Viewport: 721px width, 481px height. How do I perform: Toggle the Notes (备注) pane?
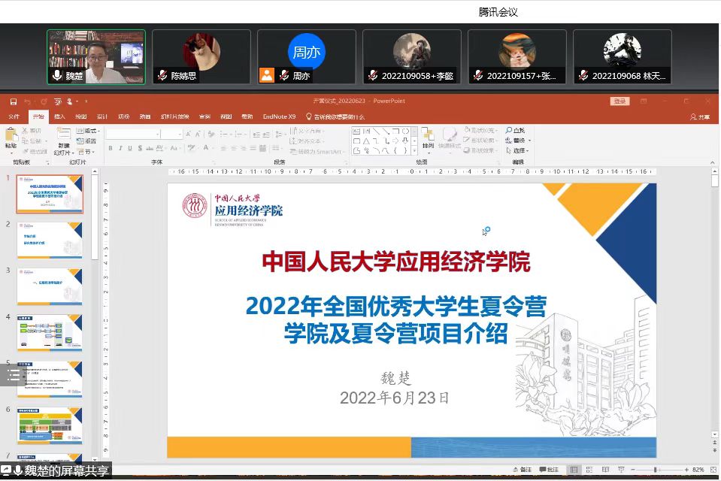[523, 470]
